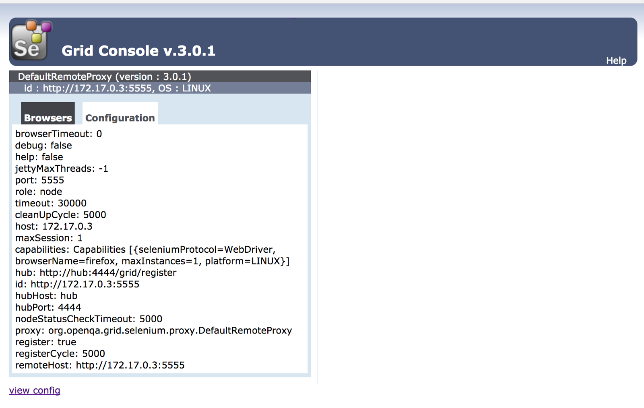Click the browserTimeout: 0 line
This screenshot has width=644, height=408.
pyautogui.click(x=59, y=134)
